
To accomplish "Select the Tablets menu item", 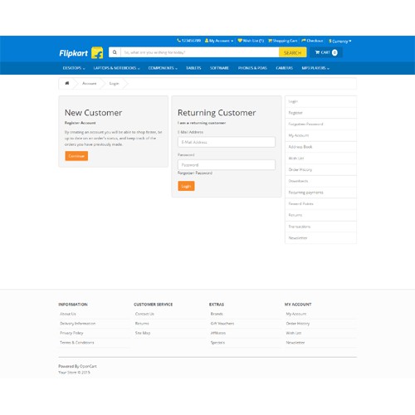I will tap(193, 68).
